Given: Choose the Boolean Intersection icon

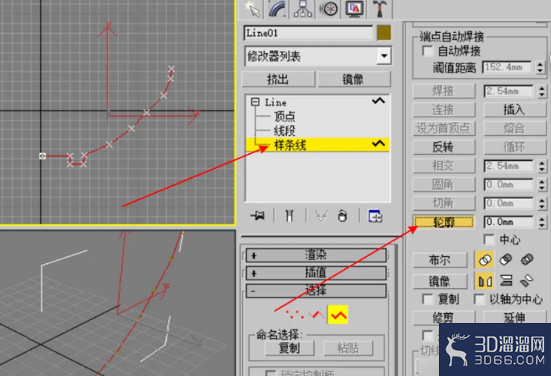Looking at the screenshot, I should click(527, 259).
